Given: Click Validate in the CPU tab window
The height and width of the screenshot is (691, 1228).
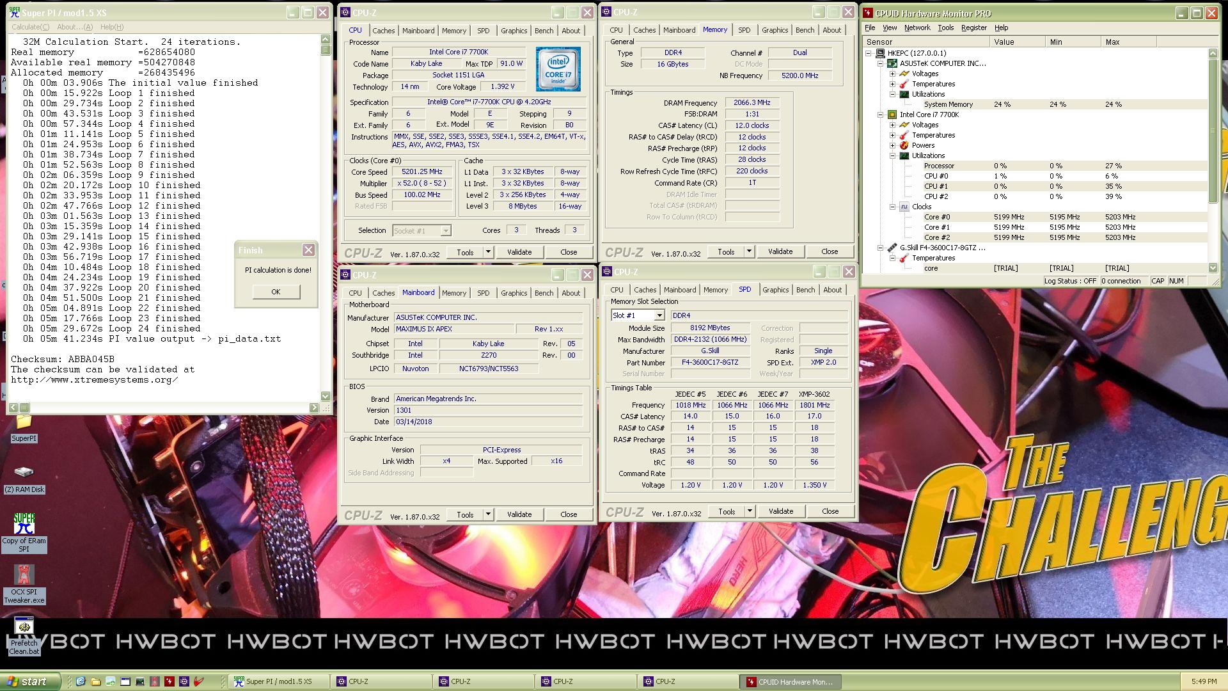Looking at the screenshot, I should tap(519, 252).
